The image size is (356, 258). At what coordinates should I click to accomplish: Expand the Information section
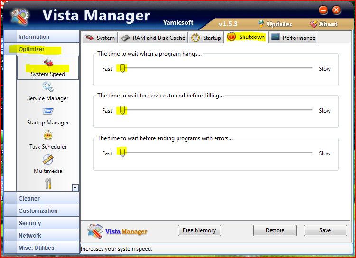pyautogui.click(x=34, y=37)
